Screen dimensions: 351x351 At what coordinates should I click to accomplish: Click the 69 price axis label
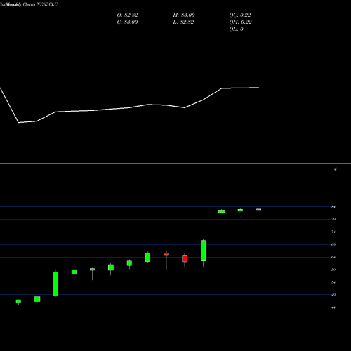(x=333, y=244)
